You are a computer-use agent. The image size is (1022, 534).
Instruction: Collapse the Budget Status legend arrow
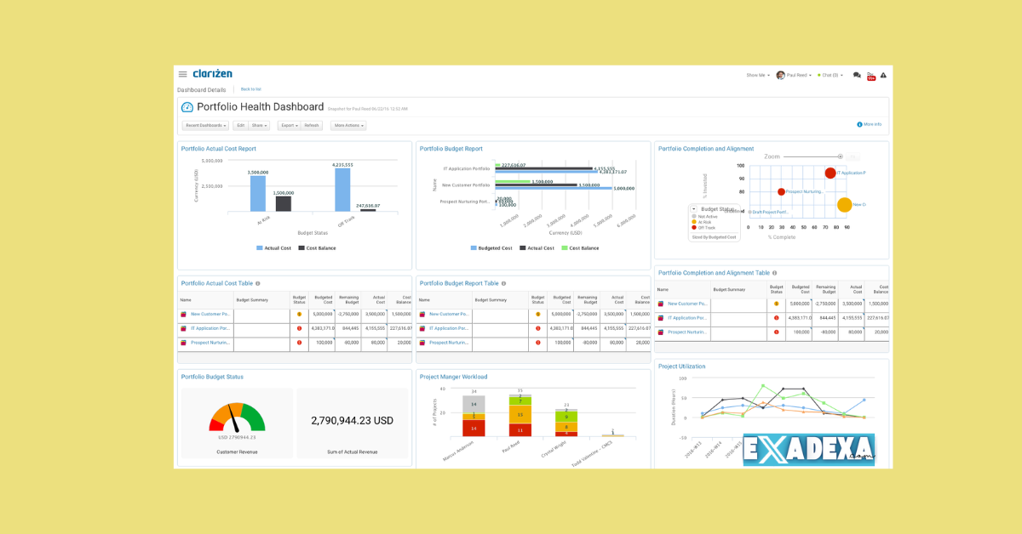tap(693, 208)
